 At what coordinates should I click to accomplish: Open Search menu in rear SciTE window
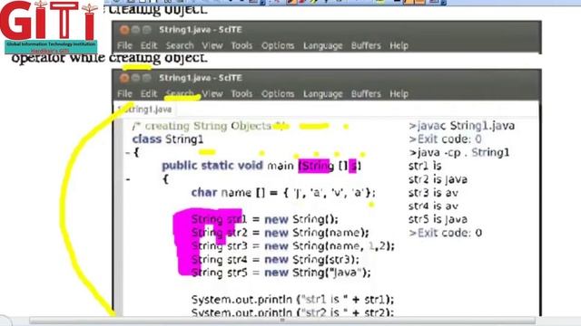tap(180, 45)
